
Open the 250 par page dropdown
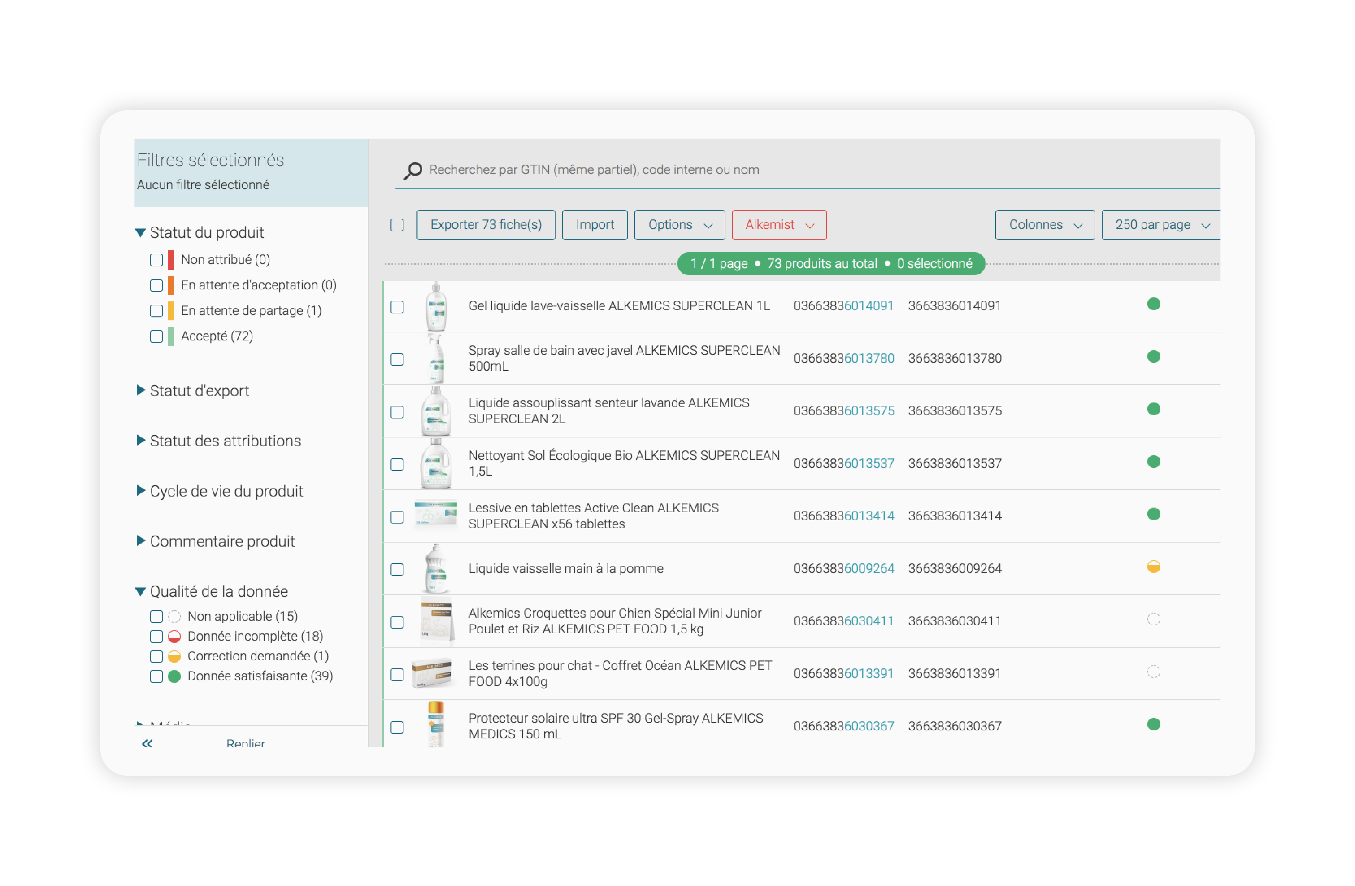click(1161, 225)
